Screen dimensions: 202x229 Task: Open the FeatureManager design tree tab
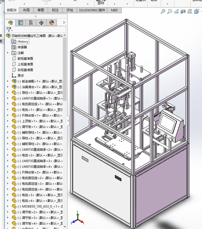(x=10, y=23)
